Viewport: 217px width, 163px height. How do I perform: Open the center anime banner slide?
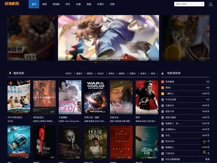point(108,38)
